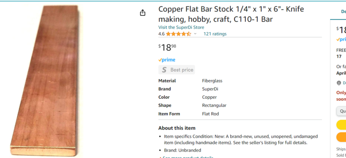Click the star rating icons
Image resolution: width=346 pixels, height=158 pixels.
click(x=178, y=34)
